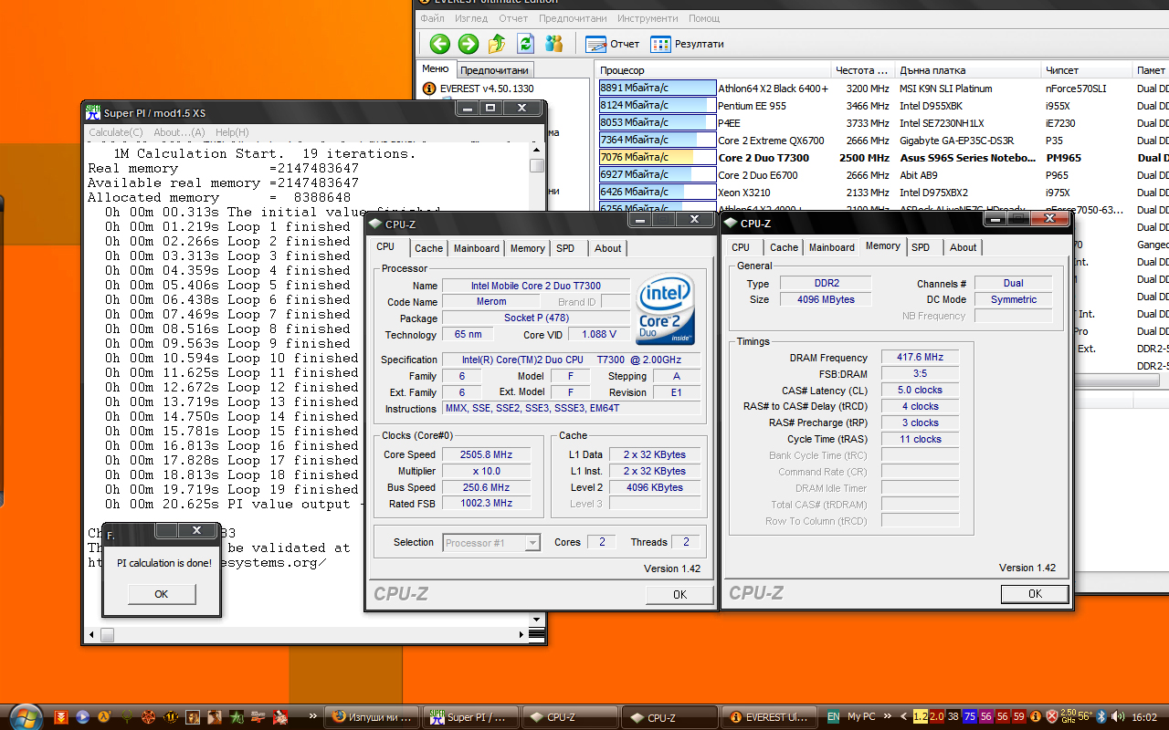Go back with the green Back arrow in EVEREST
Viewport: 1169px width, 730px height.
(x=439, y=44)
